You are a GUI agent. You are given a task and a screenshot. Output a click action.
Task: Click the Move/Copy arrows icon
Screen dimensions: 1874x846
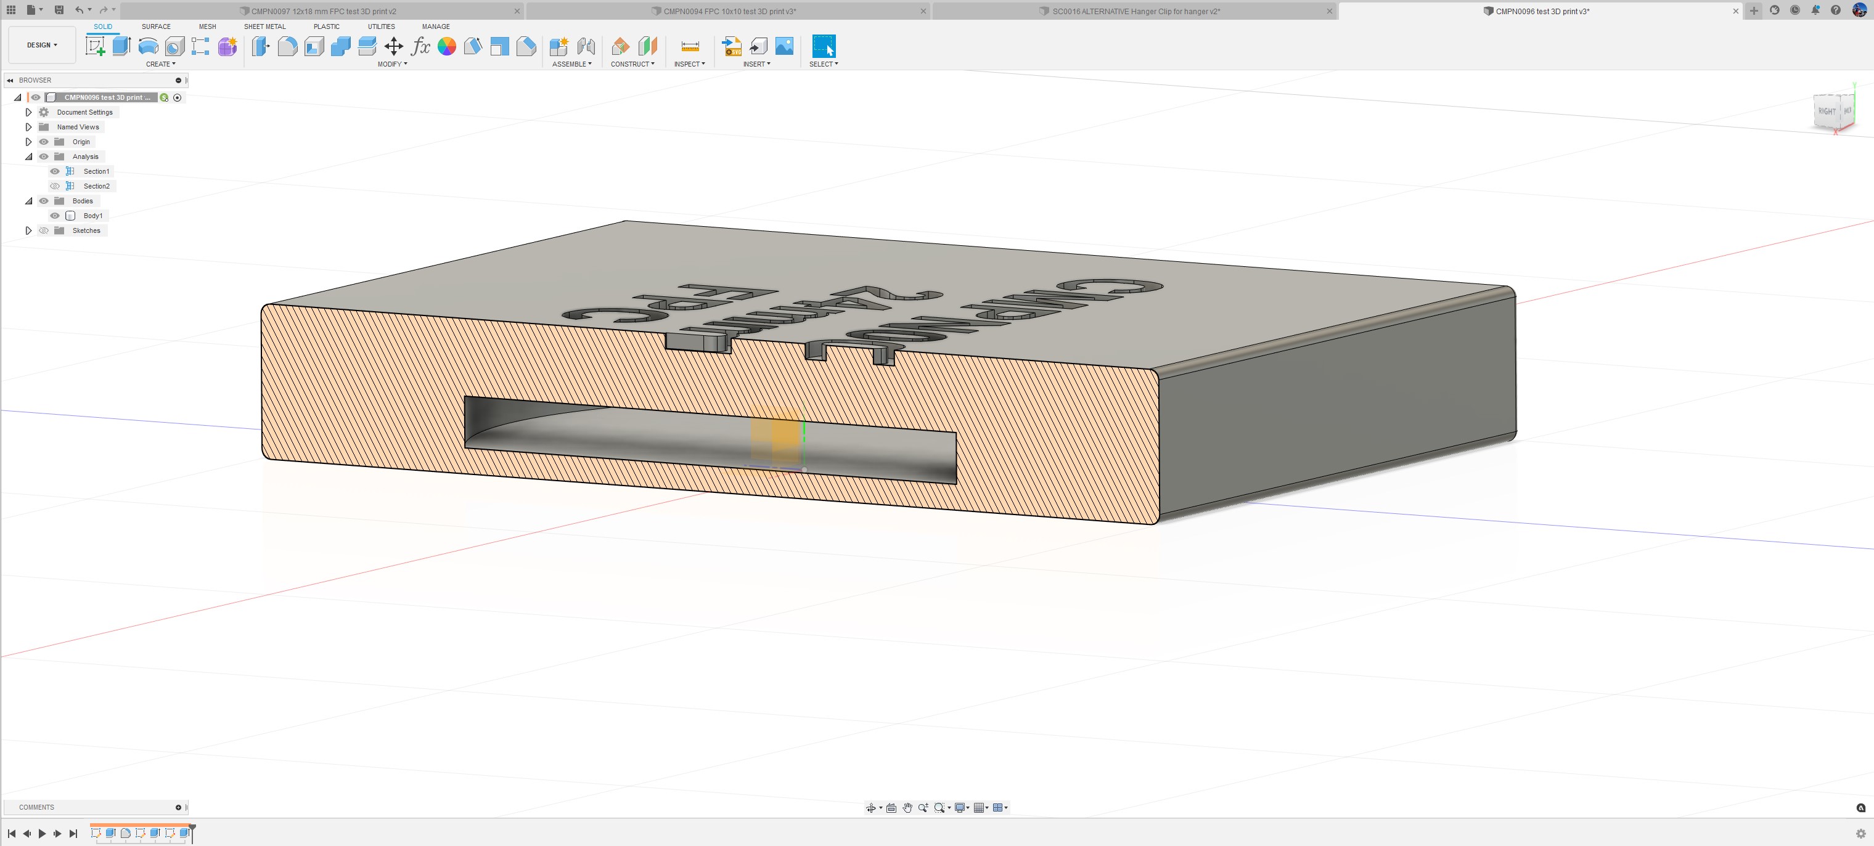pos(393,47)
